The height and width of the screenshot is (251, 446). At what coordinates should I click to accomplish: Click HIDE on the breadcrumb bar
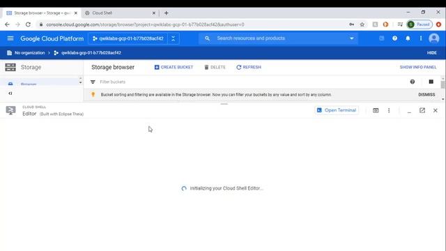(x=432, y=53)
